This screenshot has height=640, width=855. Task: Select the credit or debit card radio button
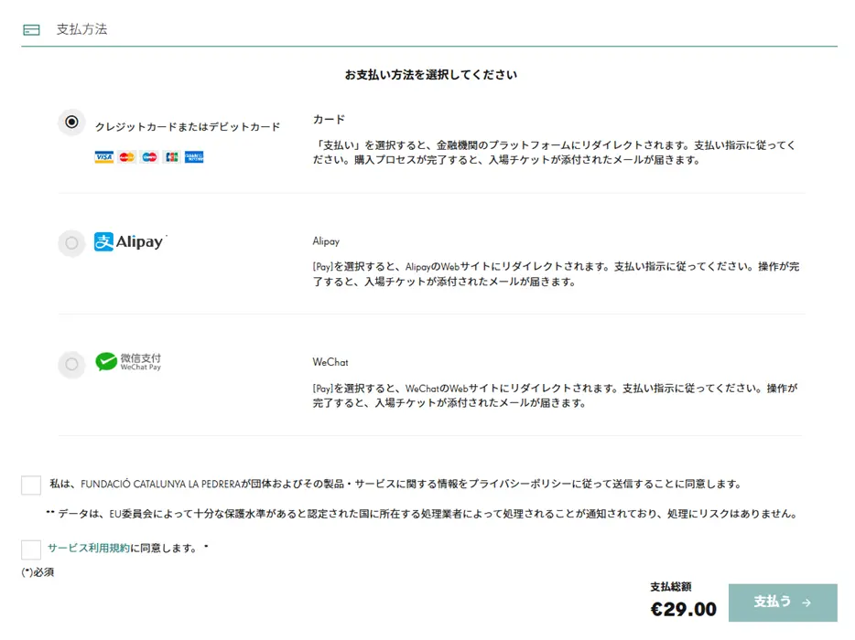click(71, 123)
